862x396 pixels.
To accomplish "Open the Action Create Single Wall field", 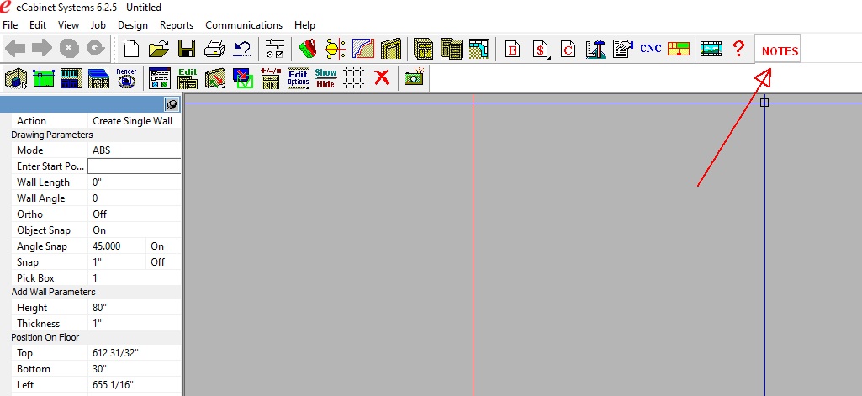I will coord(135,121).
